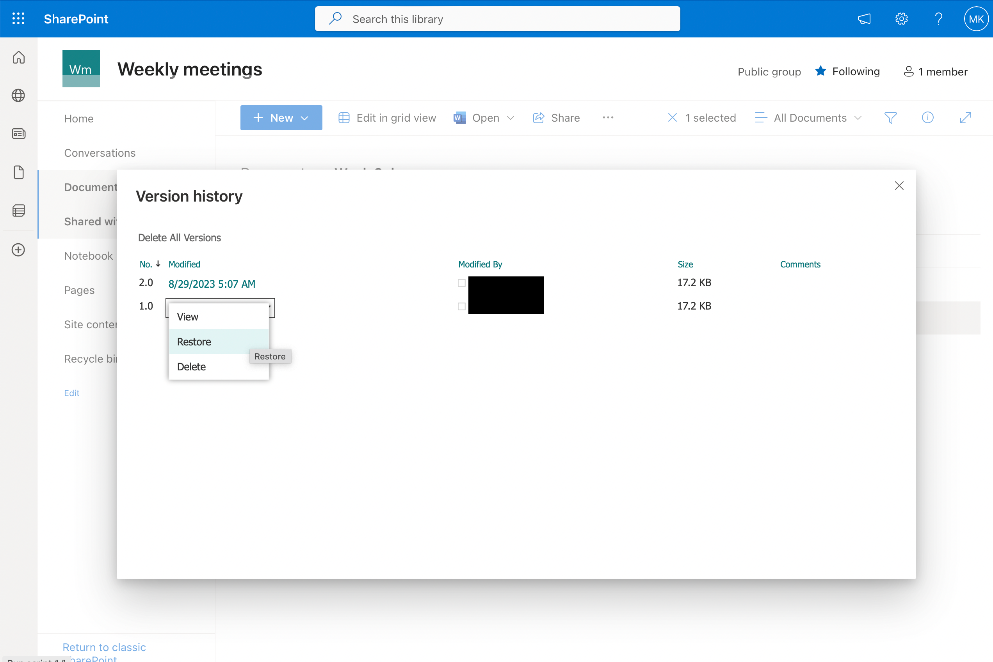Select Delete from context menu
The image size is (993, 662).
192,366
